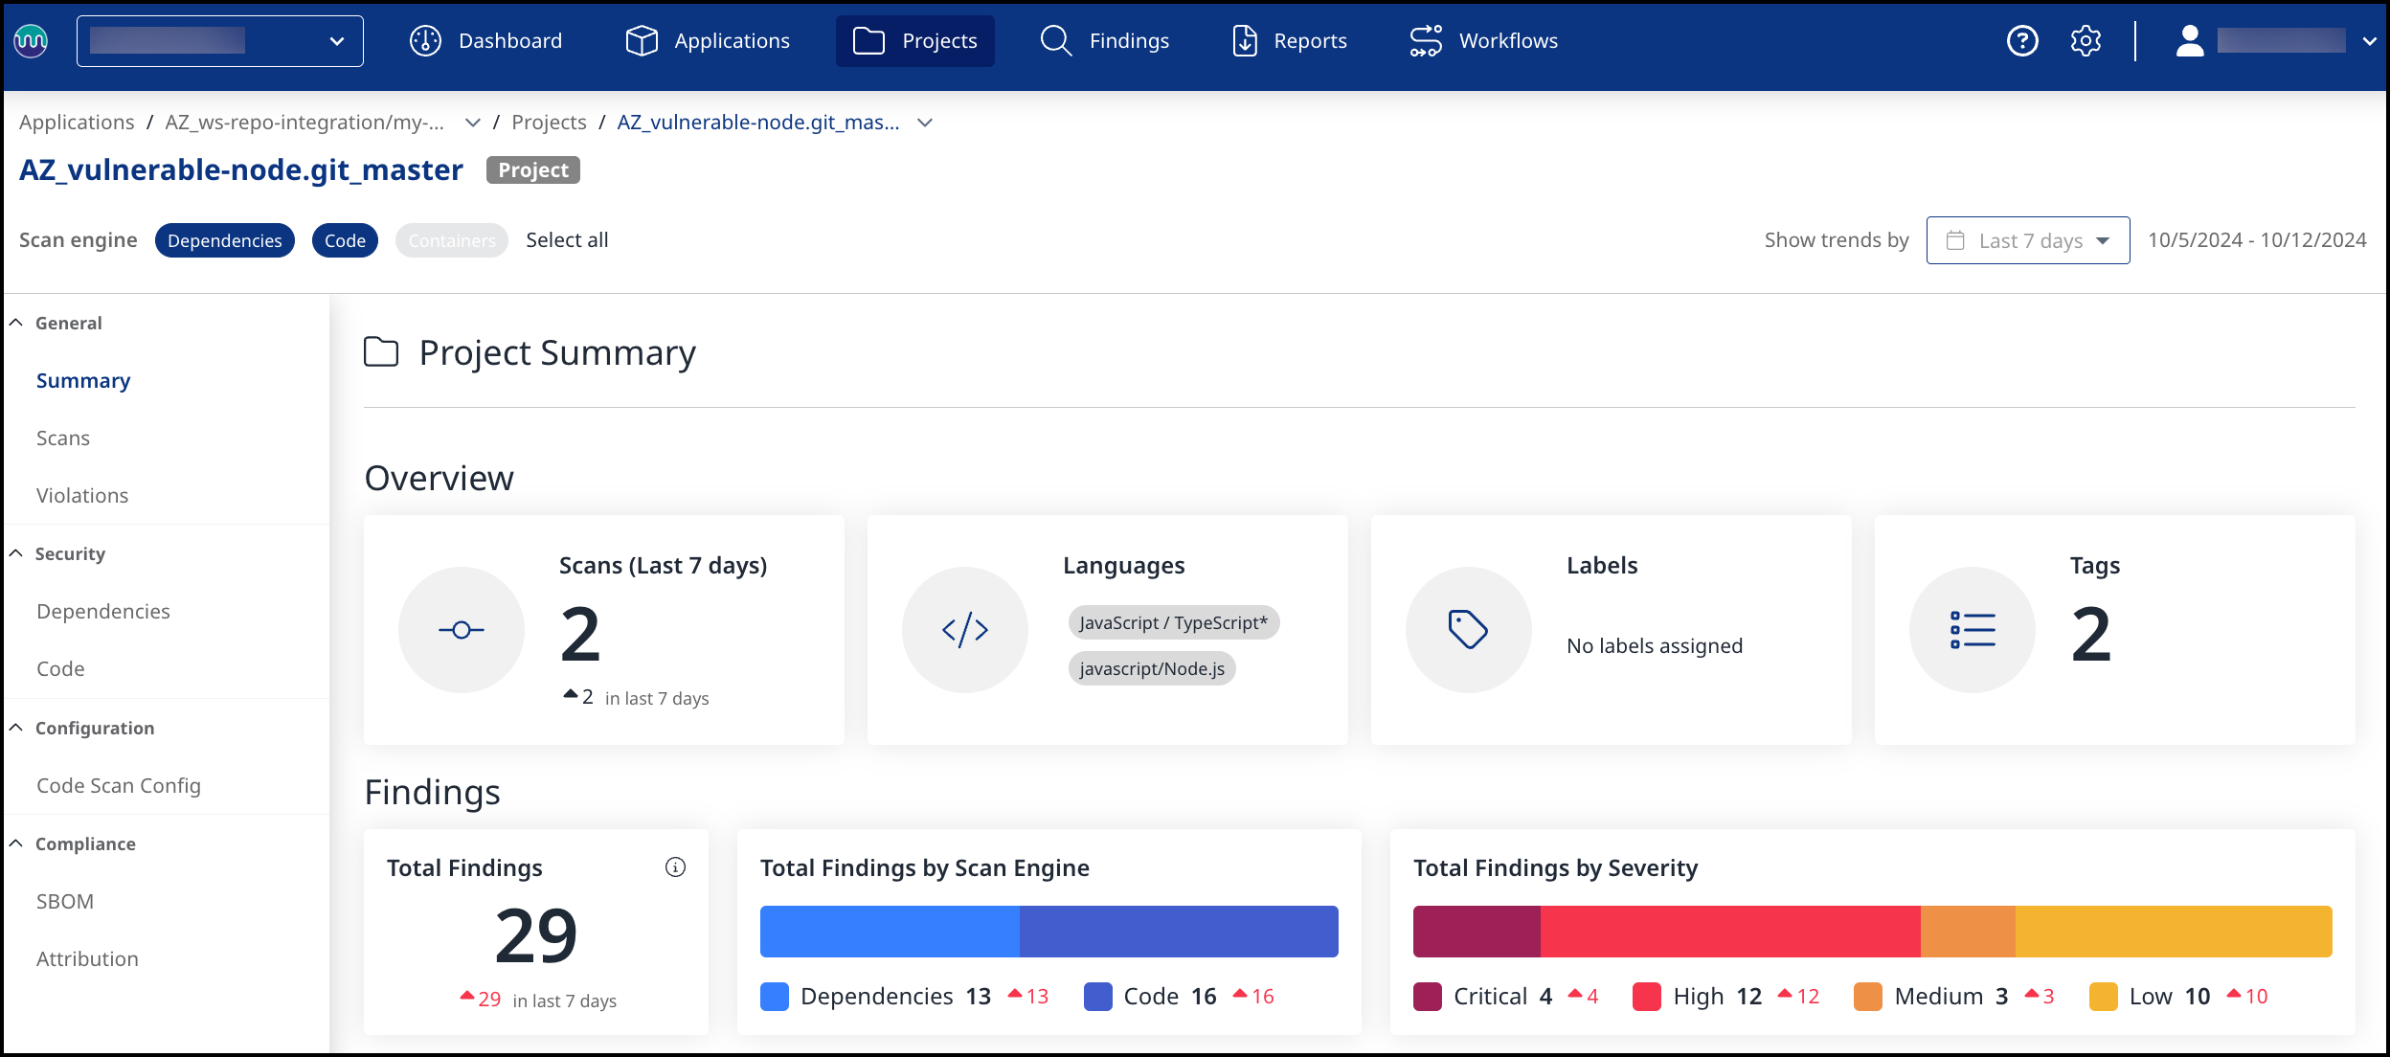
Task: Click the Tags list icon
Action: click(x=1972, y=630)
